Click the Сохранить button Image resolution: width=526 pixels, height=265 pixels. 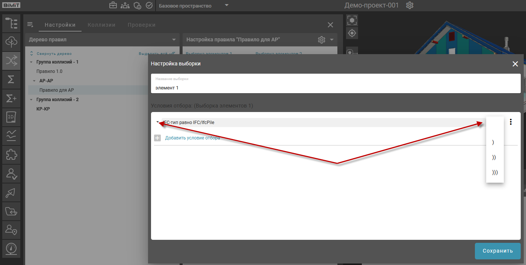coord(497,251)
